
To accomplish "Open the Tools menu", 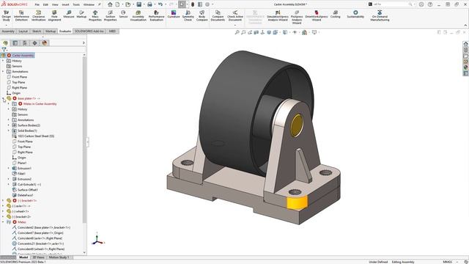I will click(x=76, y=4).
